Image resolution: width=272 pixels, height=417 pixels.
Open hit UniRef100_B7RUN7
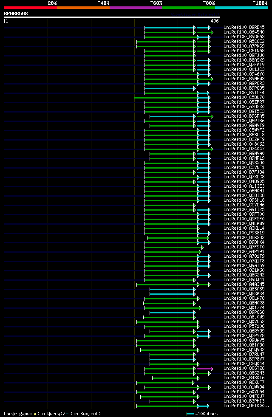pos(244,355)
